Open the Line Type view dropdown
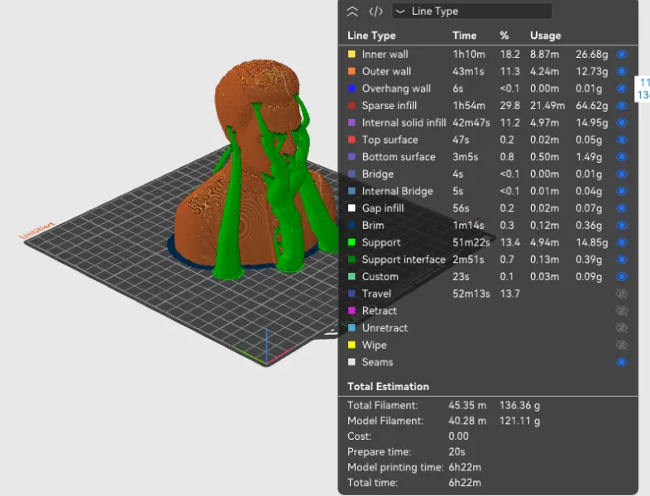 471,12
